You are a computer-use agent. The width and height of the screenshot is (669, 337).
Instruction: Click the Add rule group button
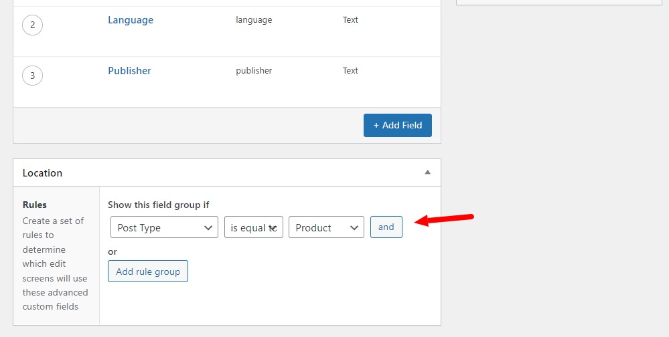148,271
